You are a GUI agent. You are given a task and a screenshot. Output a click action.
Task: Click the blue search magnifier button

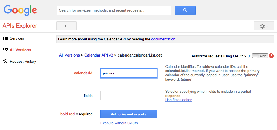(185, 10)
